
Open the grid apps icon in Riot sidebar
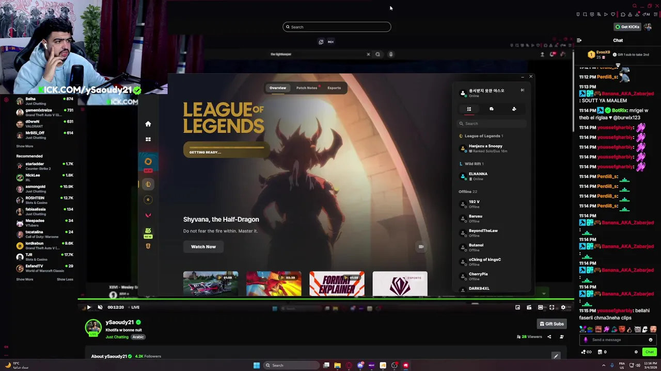[148, 139]
